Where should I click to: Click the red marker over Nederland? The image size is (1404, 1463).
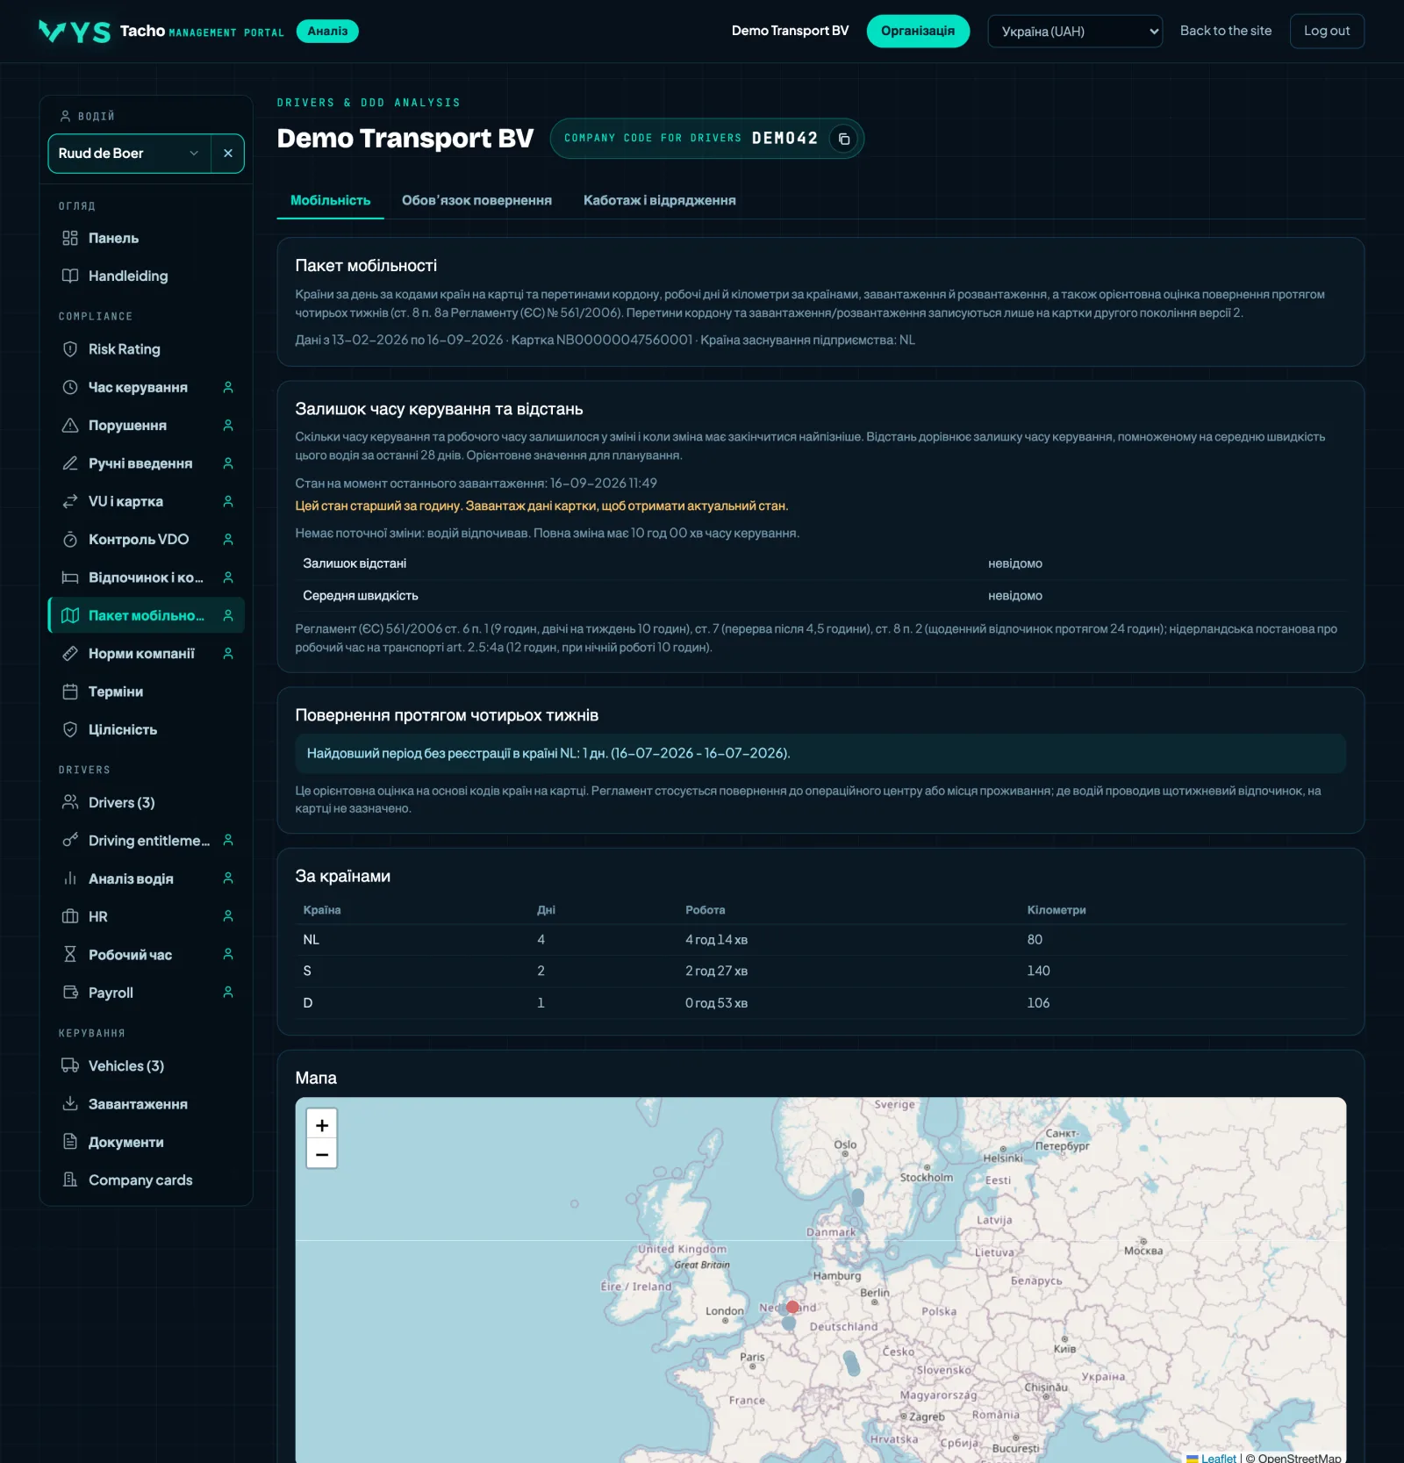[792, 1307]
